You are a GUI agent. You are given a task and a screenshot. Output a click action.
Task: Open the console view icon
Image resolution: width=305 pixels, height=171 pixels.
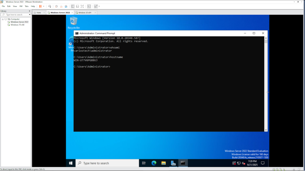tap(89, 6)
